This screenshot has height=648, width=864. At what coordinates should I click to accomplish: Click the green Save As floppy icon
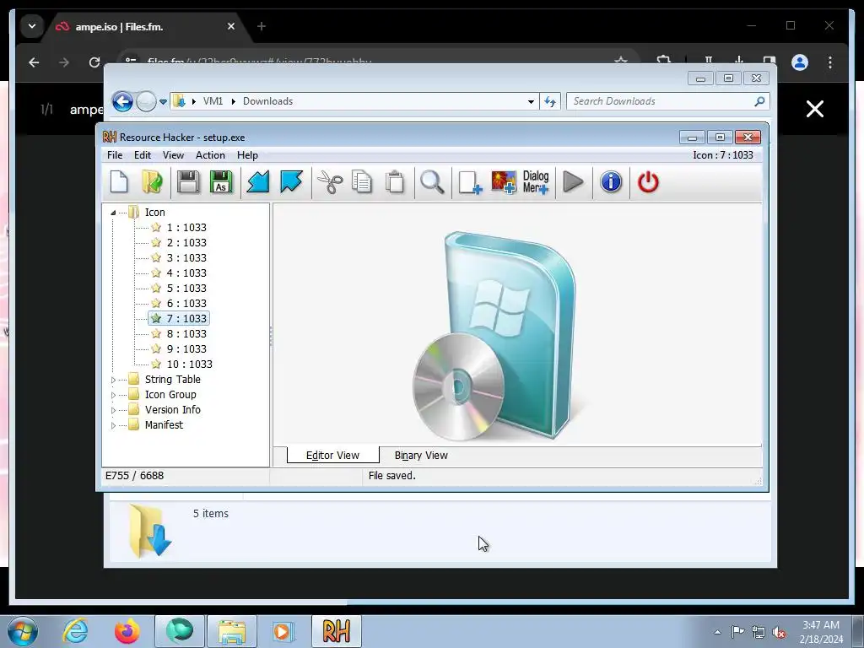(221, 182)
